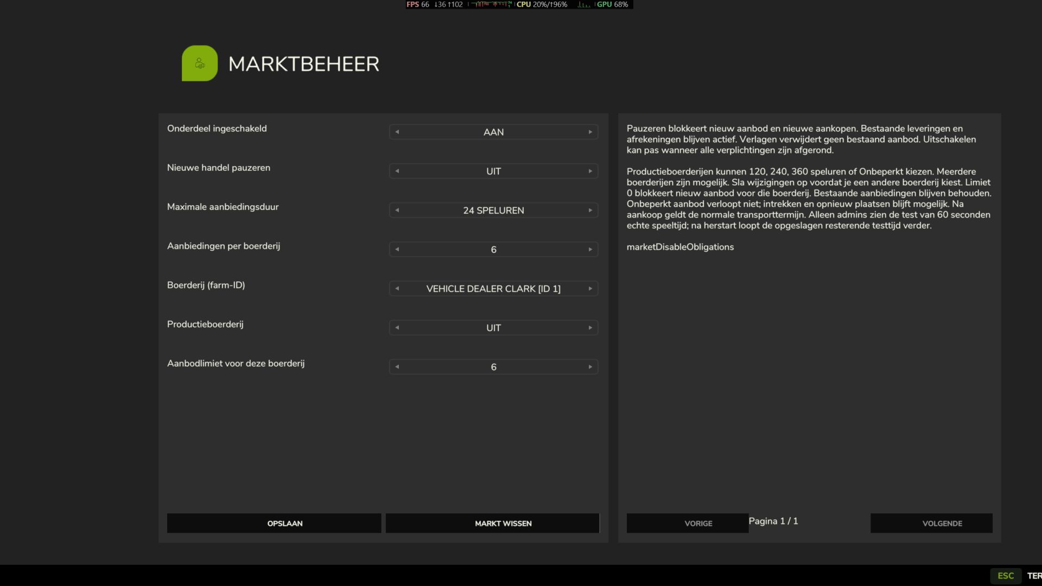Toggle the UIT value of Productieboerderij
This screenshot has height=586, width=1042.
(494, 327)
